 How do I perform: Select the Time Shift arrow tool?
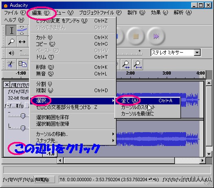point(22,42)
